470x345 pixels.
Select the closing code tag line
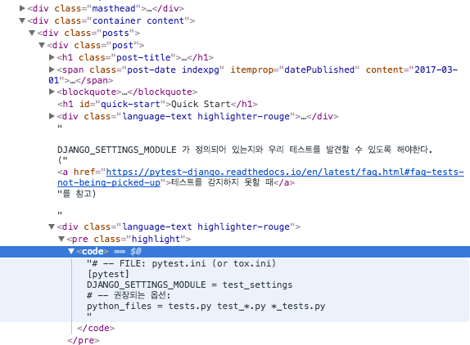96,329
